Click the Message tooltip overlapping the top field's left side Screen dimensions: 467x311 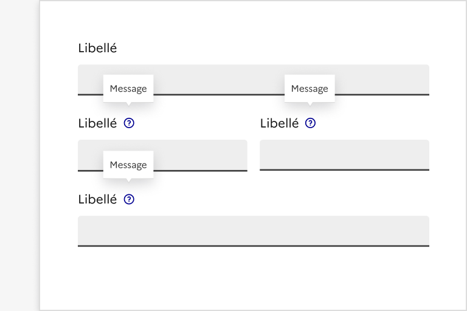pos(128,89)
